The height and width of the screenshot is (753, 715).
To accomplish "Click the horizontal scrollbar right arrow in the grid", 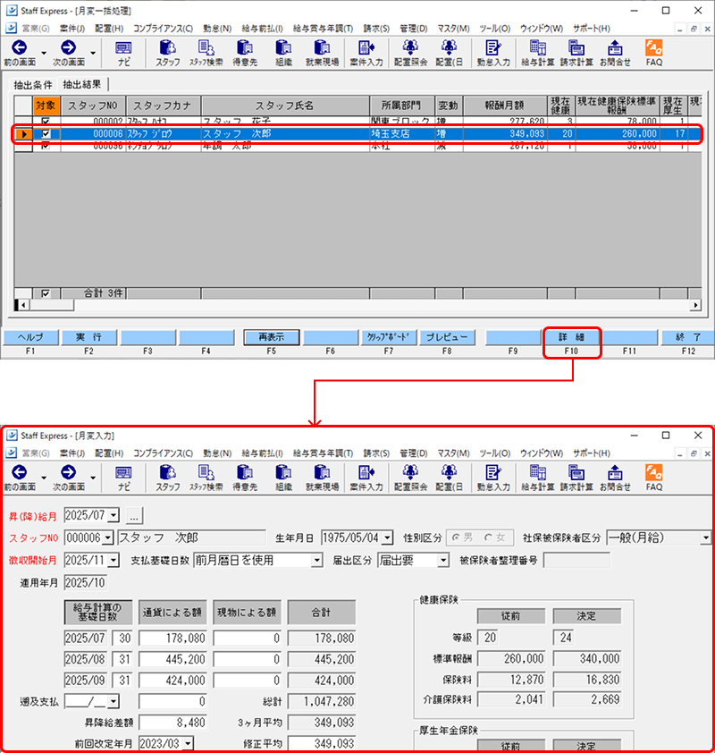I will click(694, 305).
